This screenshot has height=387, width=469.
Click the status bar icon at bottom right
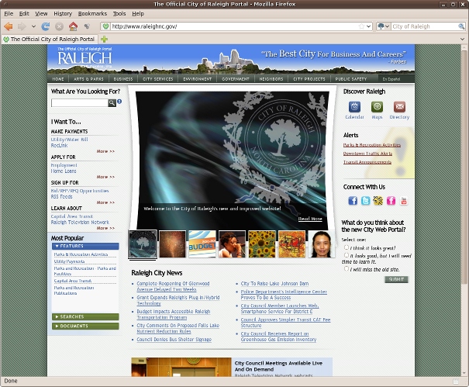(x=455, y=381)
